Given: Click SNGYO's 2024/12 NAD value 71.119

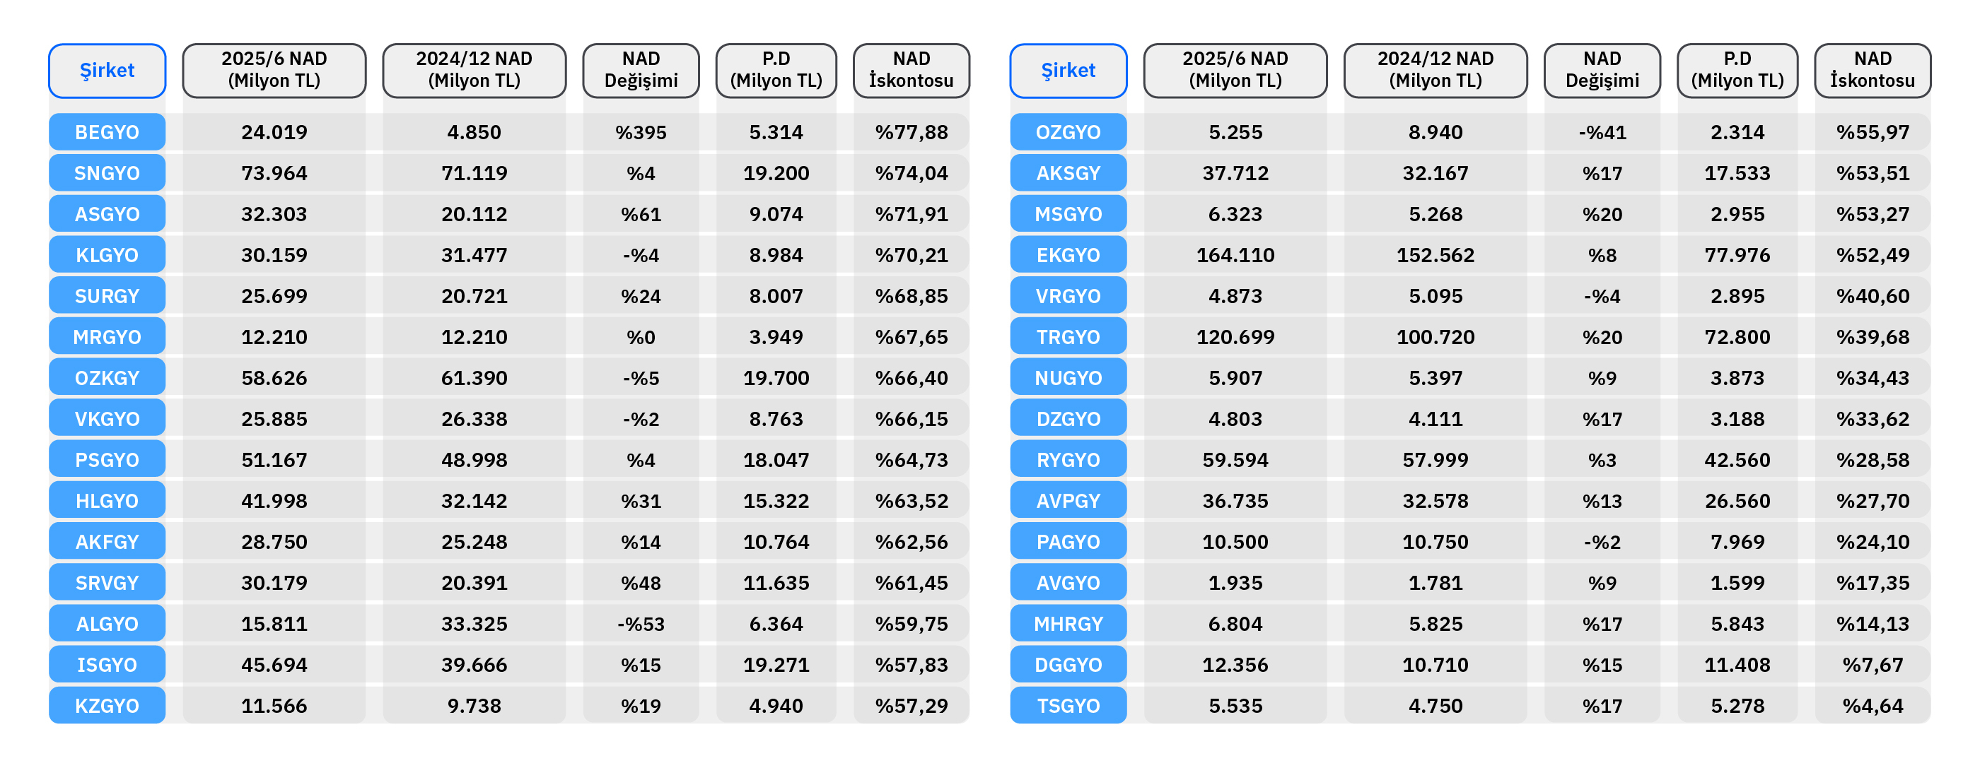Looking at the screenshot, I should pyautogui.click(x=474, y=174).
